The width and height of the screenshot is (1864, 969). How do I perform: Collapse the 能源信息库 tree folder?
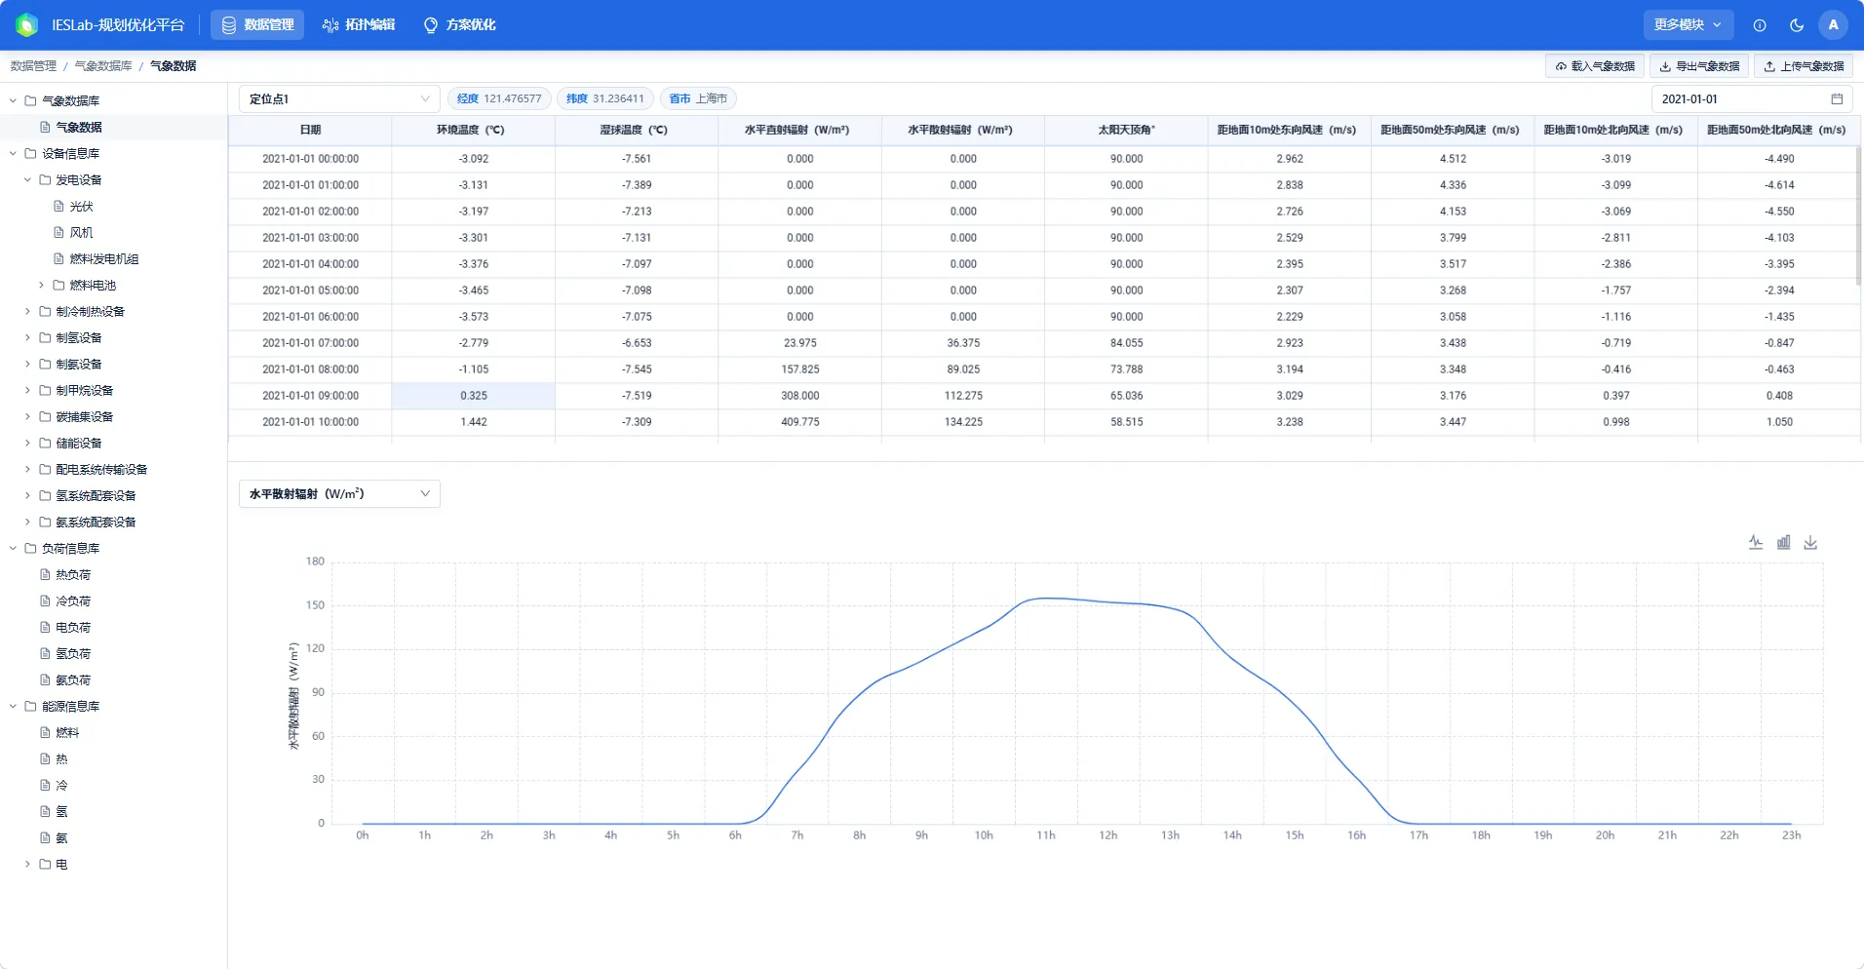tap(14, 706)
